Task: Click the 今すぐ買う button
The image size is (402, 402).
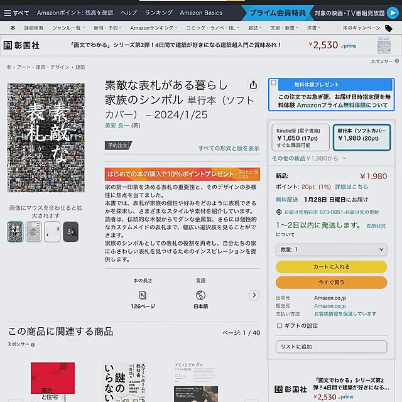Action: [331, 283]
